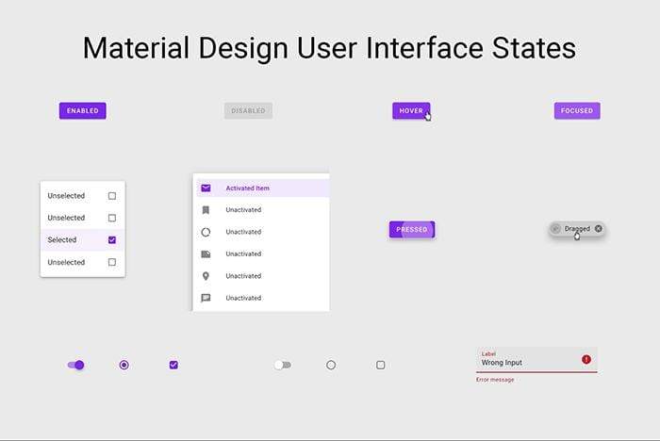This screenshot has height=441, width=660.
Task: Turn off the purple enabled toggle switch
Action: point(76,365)
